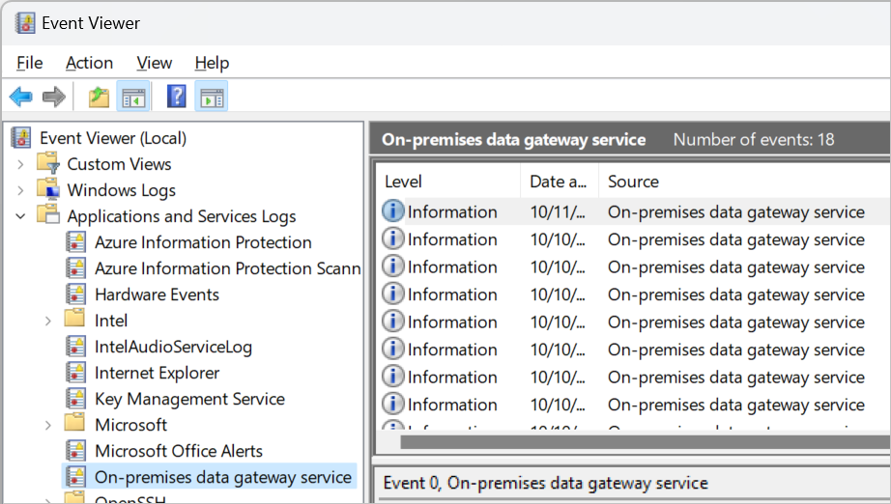Toggle the Show/Hide Action Pane icon
The width and height of the screenshot is (891, 504).
(211, 97)
